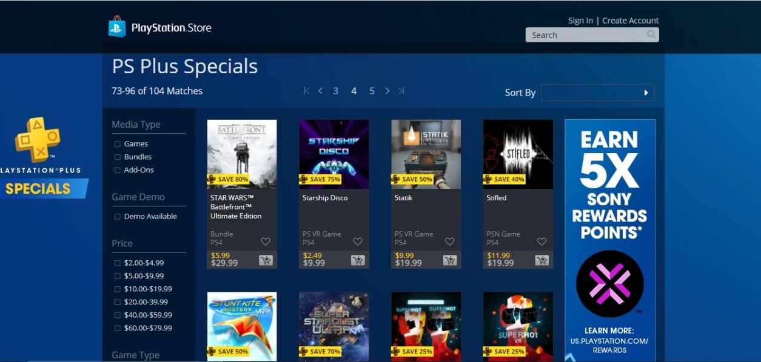Tick the $10.00-$19.99 price filter
The width and height of the screenshot is (761, 362).
click(x=117, y=289)
